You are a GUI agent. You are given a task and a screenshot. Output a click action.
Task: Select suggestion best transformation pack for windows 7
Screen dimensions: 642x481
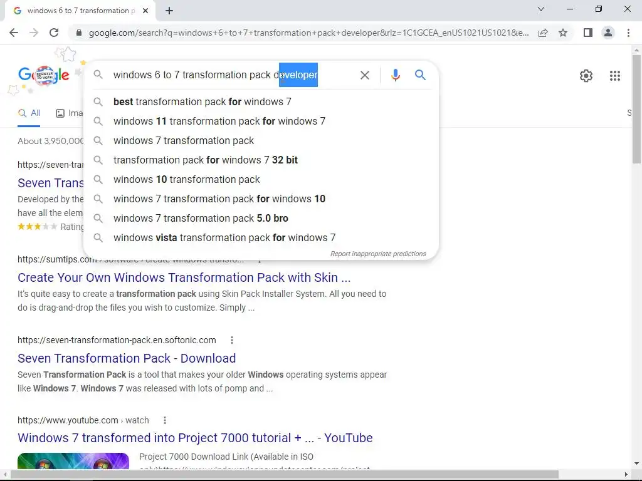coord(261,102)
